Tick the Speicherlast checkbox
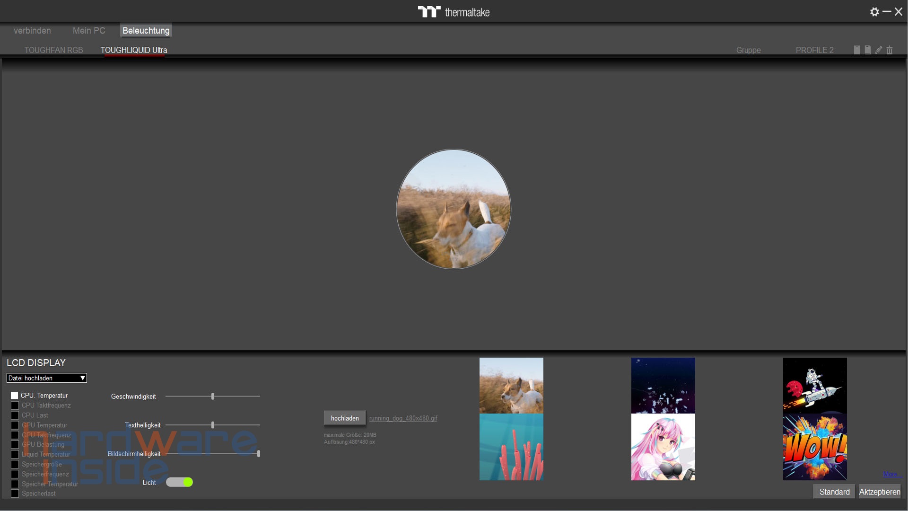Viewport: 908px width, 511px height. tap(15, 493)
